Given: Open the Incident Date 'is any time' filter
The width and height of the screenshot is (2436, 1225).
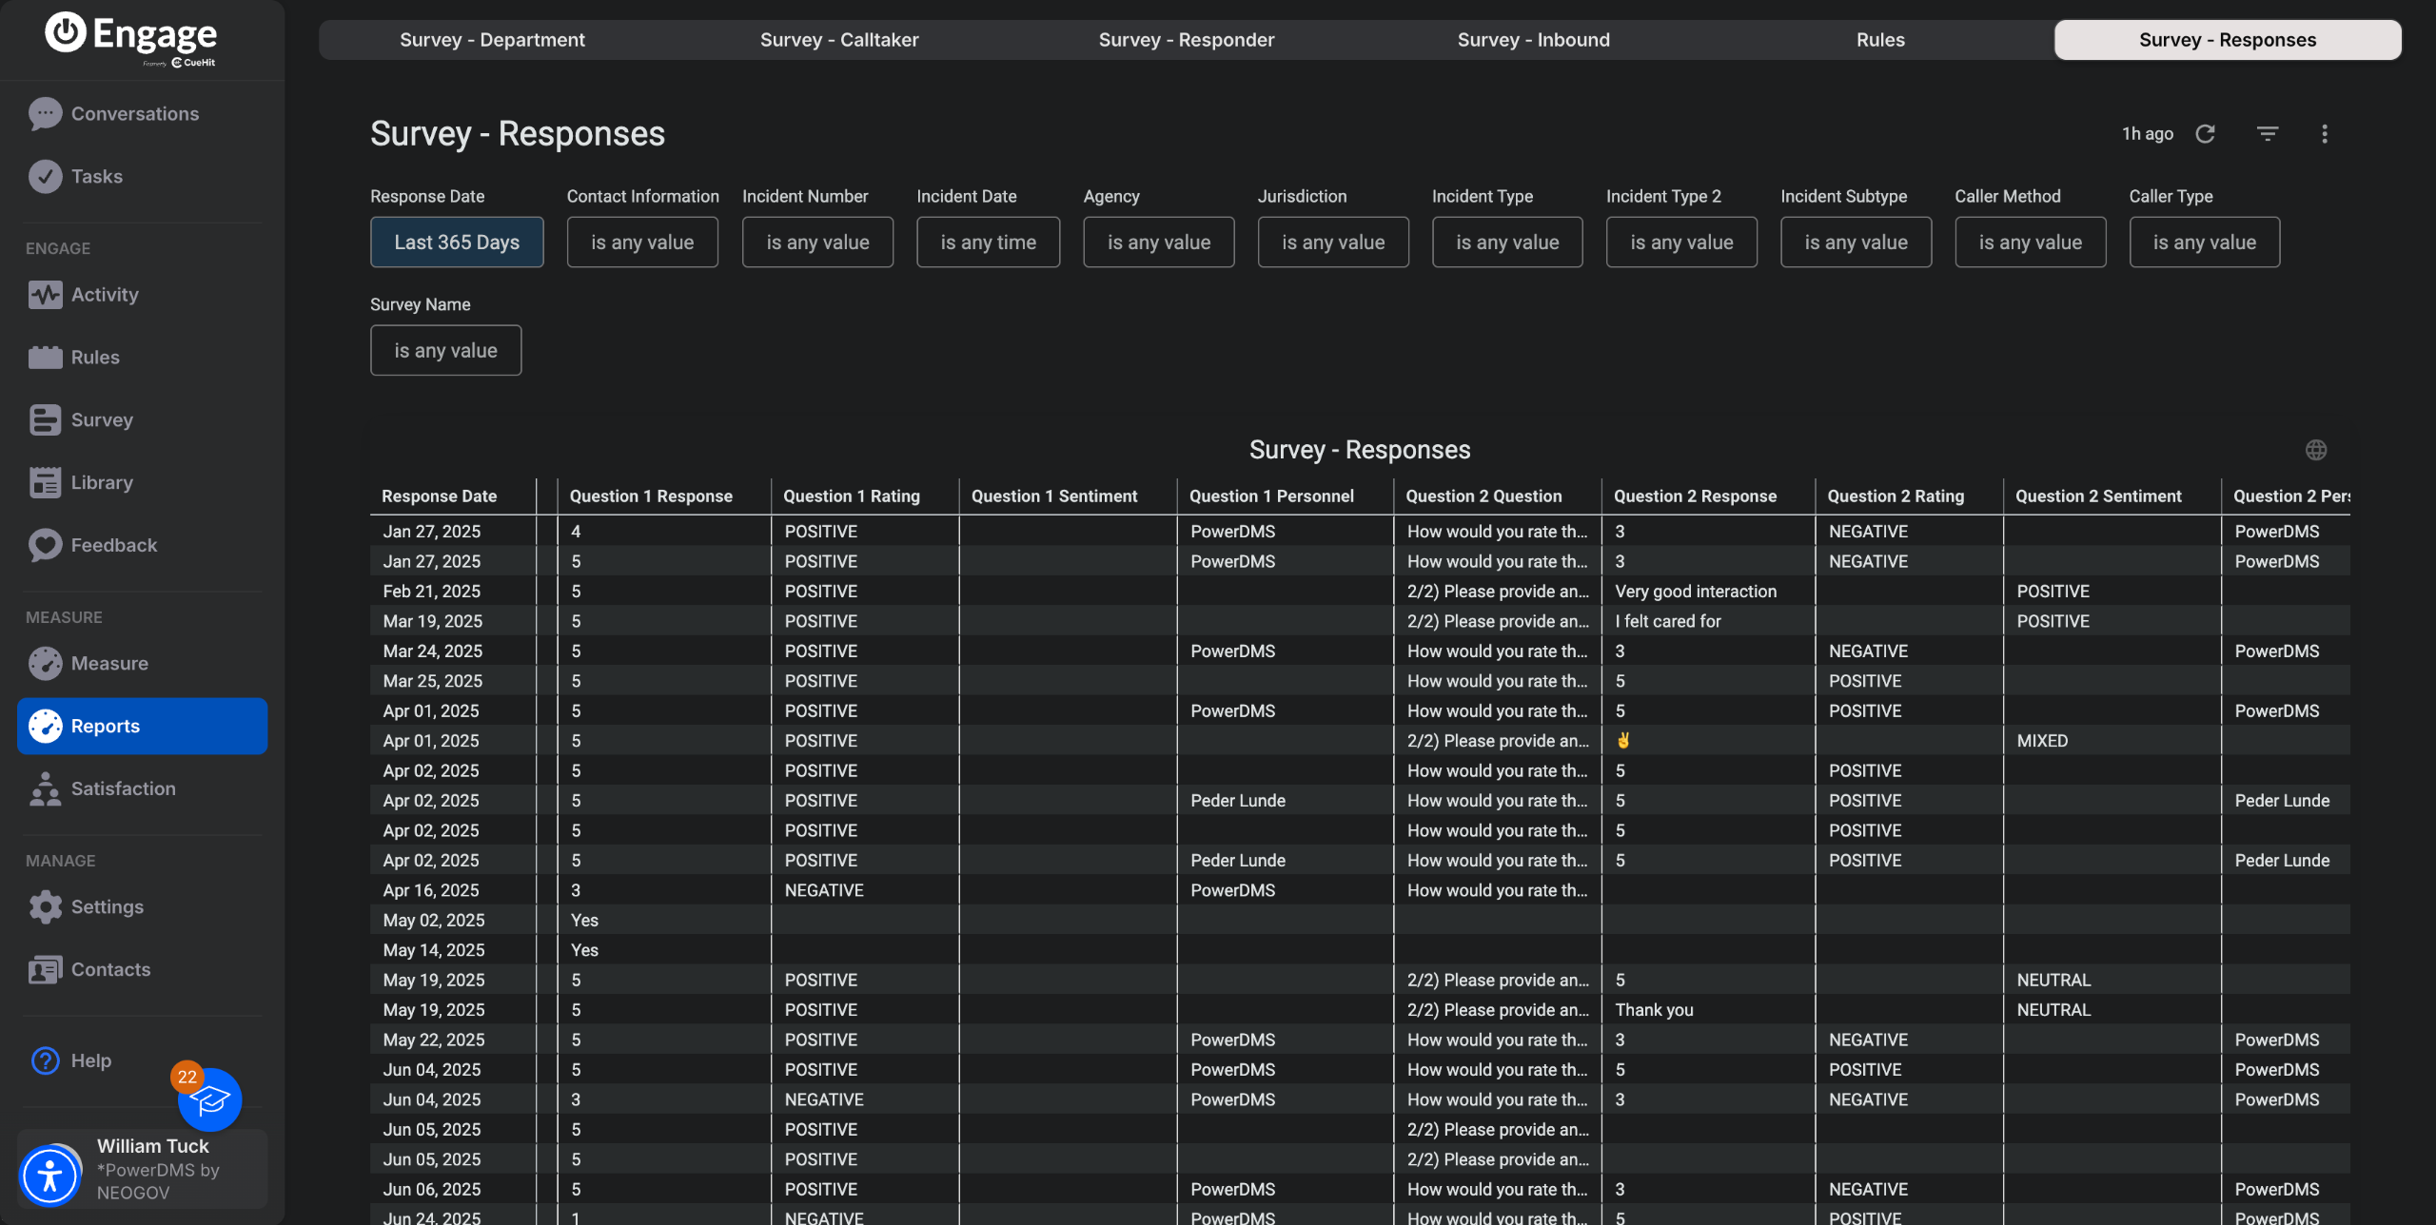Looking at the screenshot, I should point(988,243).
